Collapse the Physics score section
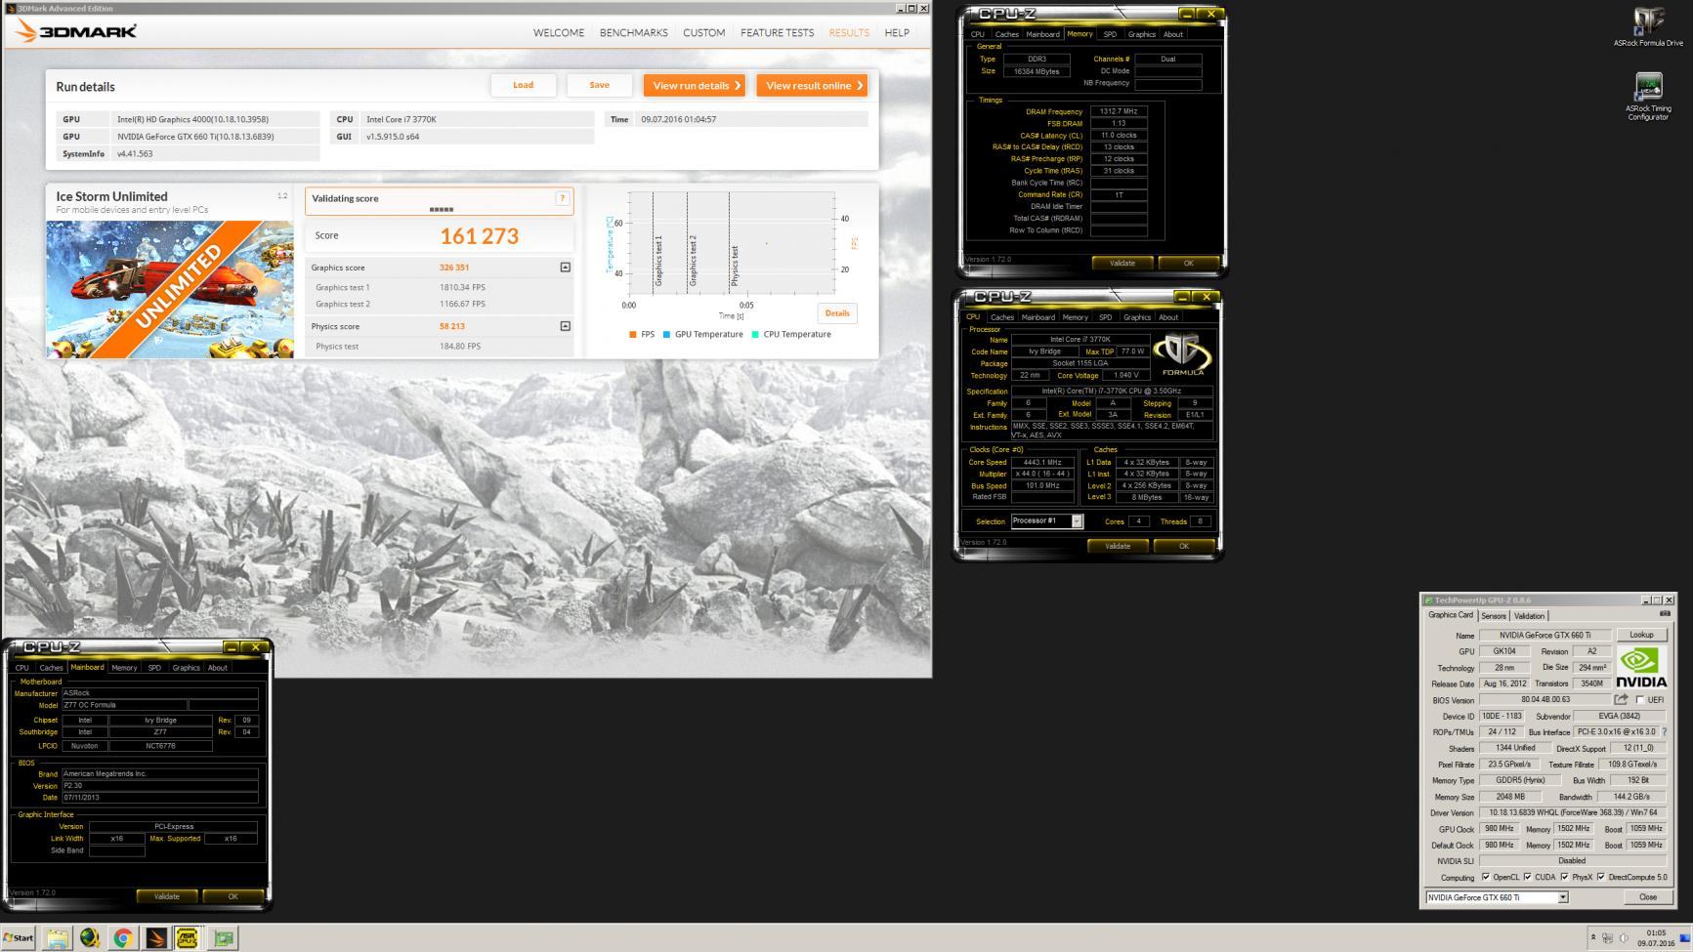 click(565, 326)
